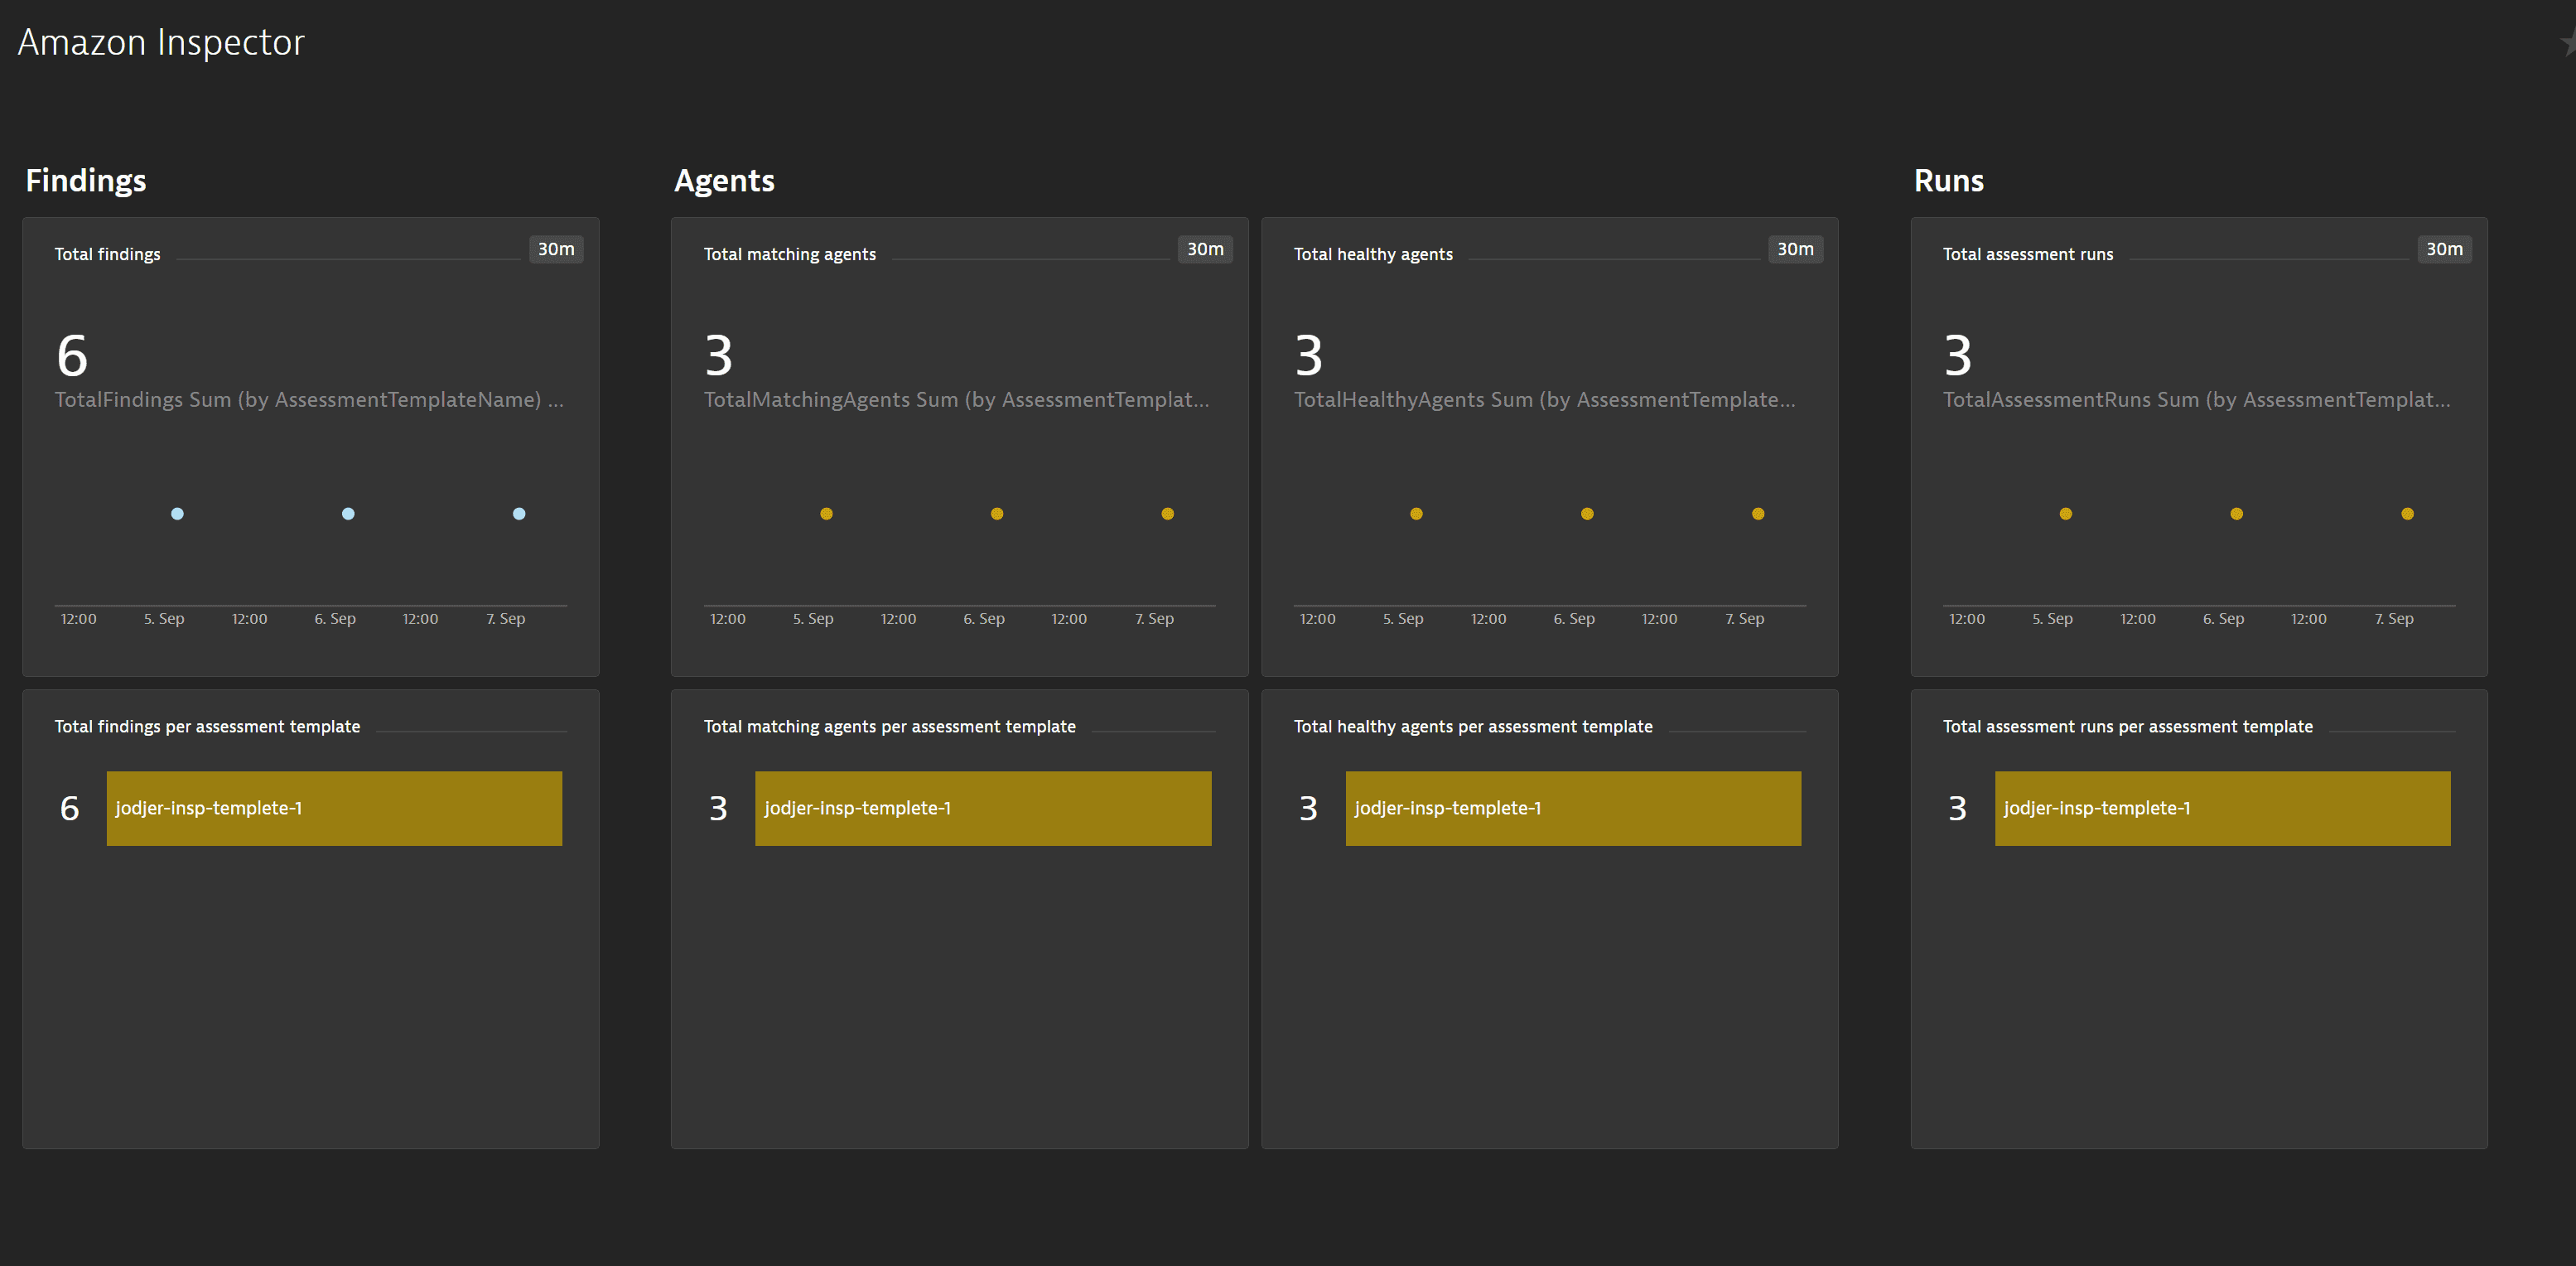
Task: Open the Total findings tile title
Action: tap(107, 254)
